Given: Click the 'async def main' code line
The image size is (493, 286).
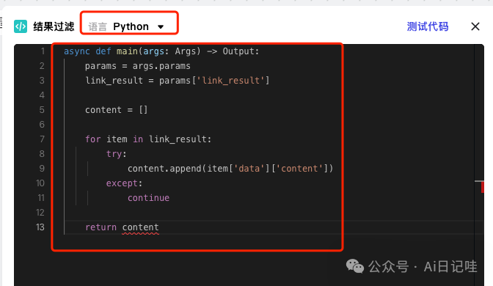Looking at the screenshot, I should [x=161, y=51].
